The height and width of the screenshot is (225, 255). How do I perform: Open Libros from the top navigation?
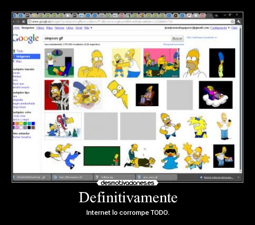[x=70, y=28]
